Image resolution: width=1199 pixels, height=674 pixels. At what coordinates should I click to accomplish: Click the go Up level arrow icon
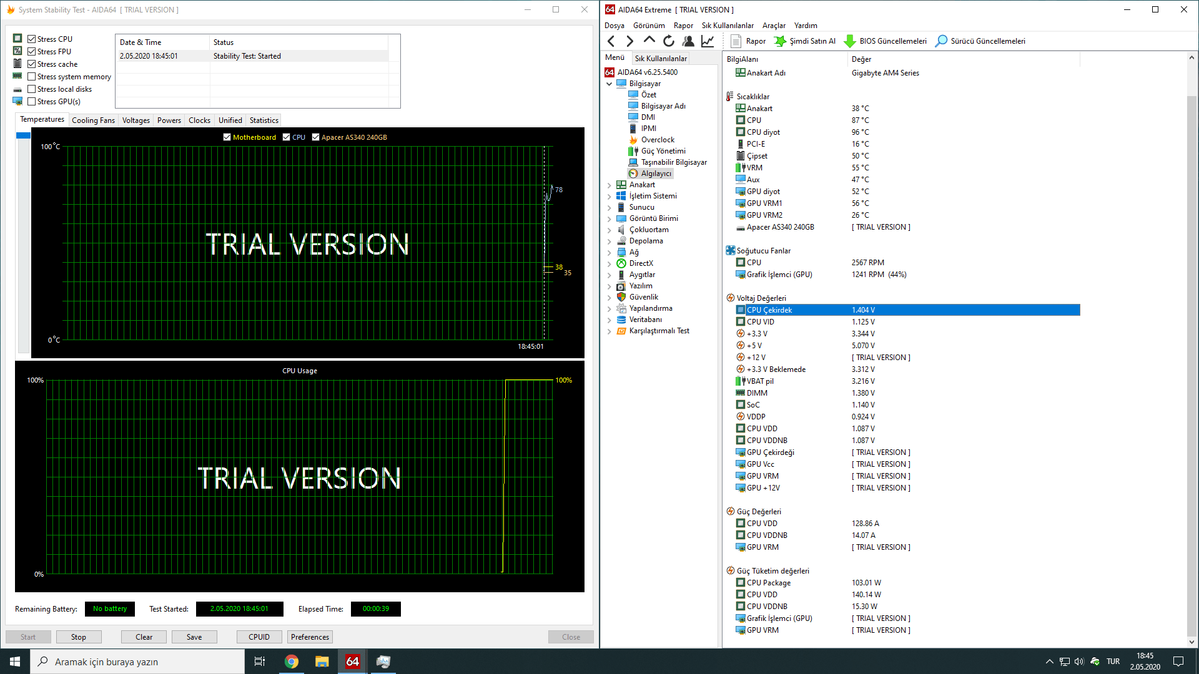click(649, 41)
